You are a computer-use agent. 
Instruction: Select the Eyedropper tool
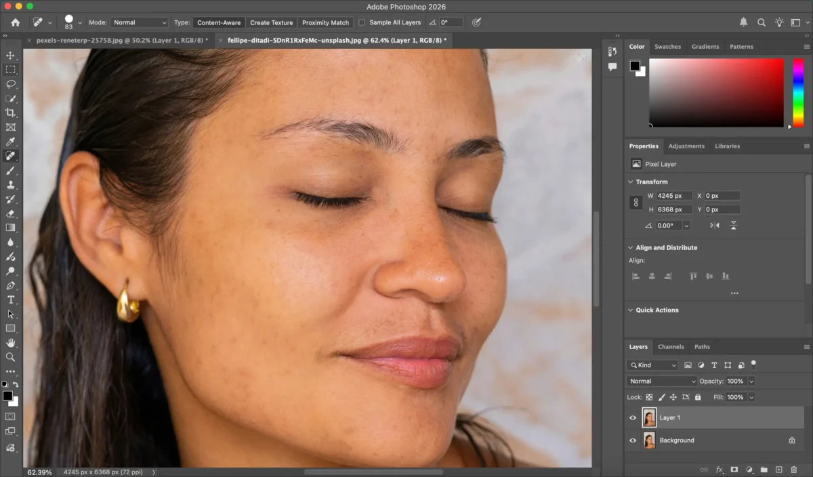[x=10, y=142]
